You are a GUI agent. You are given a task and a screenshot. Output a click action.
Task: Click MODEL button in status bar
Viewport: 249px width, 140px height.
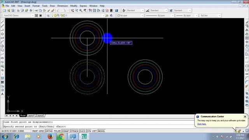tap(102, 131)
